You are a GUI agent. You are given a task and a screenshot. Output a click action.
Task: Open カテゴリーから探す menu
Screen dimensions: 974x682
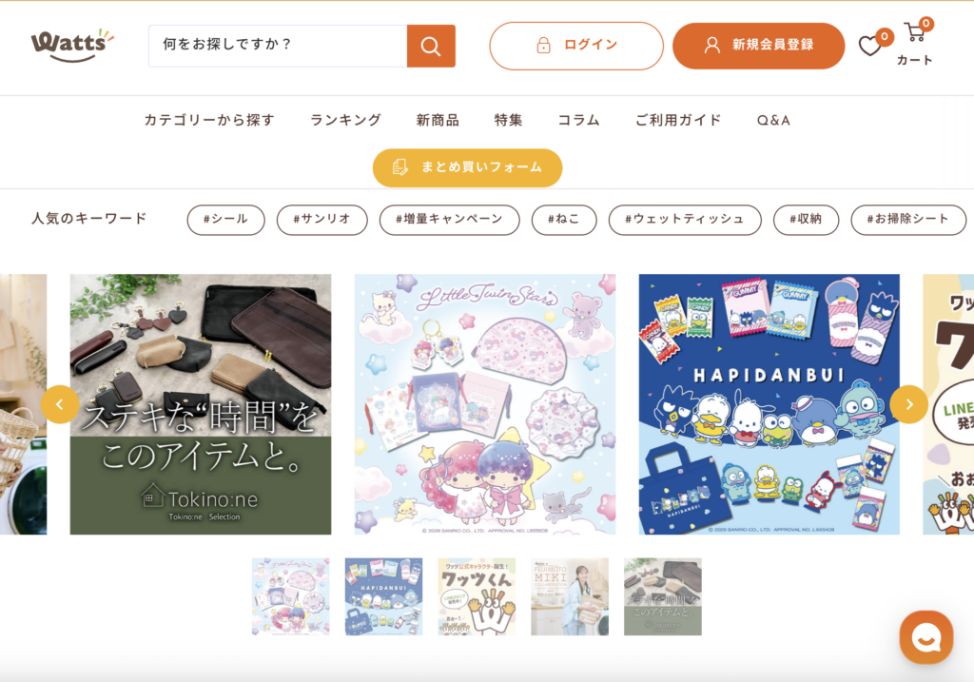coord(209,120)
